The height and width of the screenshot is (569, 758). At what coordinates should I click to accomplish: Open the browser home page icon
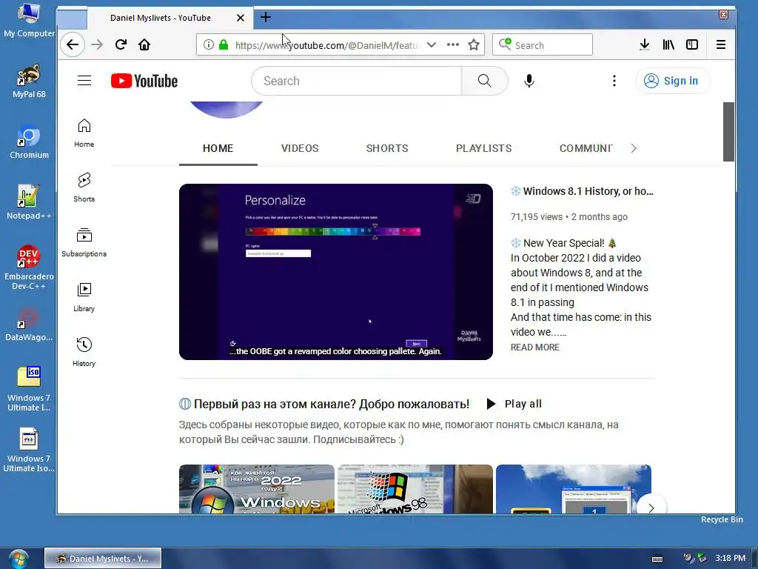(x=144, y=45)
